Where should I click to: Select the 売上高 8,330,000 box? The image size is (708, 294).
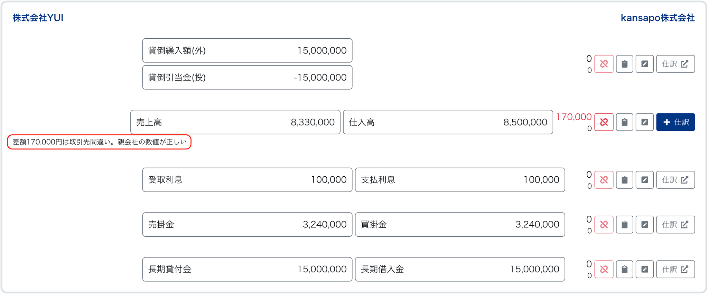click(235, 122)
